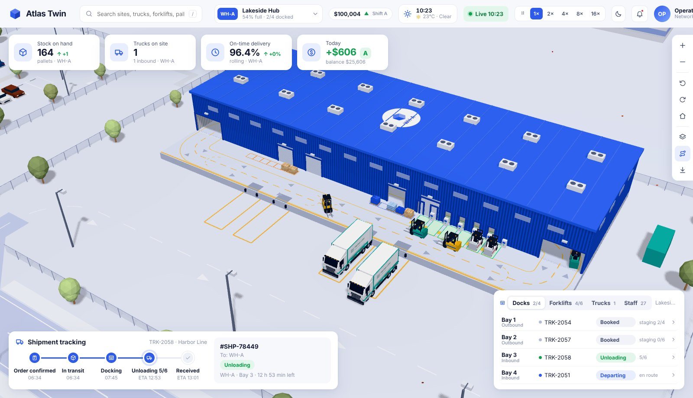The width and height of the screenshot is (693, 398).
Task: Click the WH-A badge icon
Action: [227, 14]
